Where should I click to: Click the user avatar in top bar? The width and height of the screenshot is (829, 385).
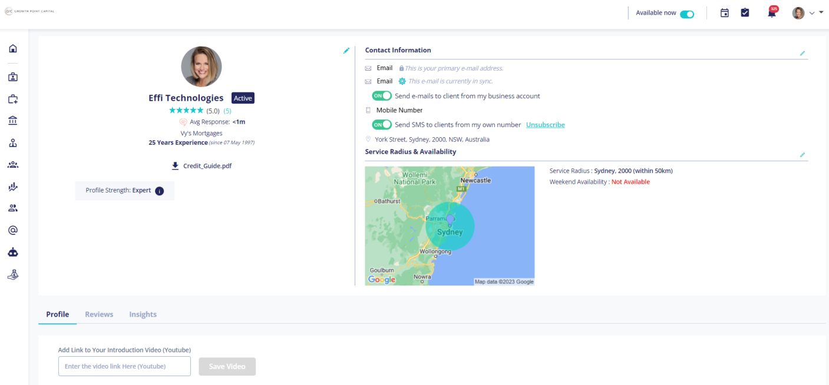click(798, 13)
